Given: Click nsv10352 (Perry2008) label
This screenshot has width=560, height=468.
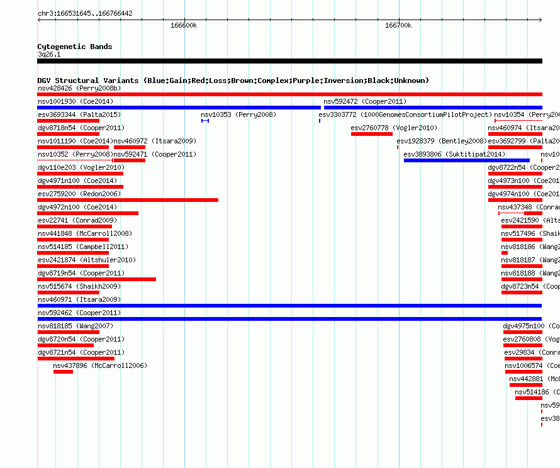Looking at the screenshot, I should [x=76, y=154].
